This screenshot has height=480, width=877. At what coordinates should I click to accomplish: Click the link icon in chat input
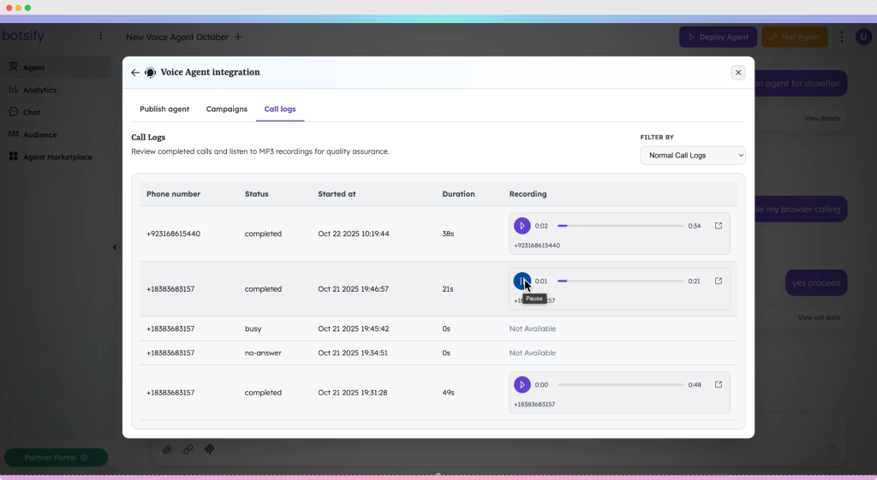click(188, 449)
